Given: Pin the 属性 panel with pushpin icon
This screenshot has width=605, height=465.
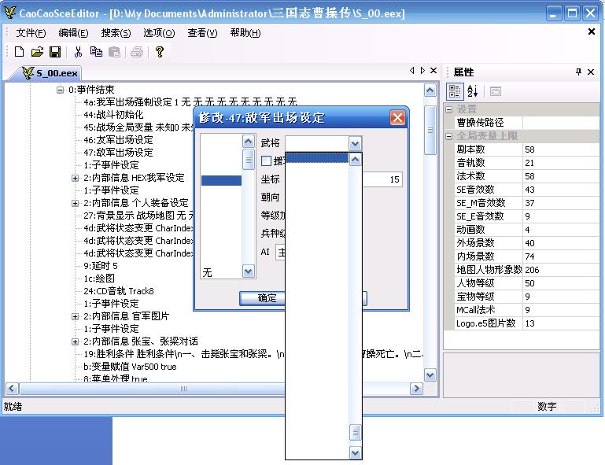Looking at the screenshot, I should [x=579, y=72].
